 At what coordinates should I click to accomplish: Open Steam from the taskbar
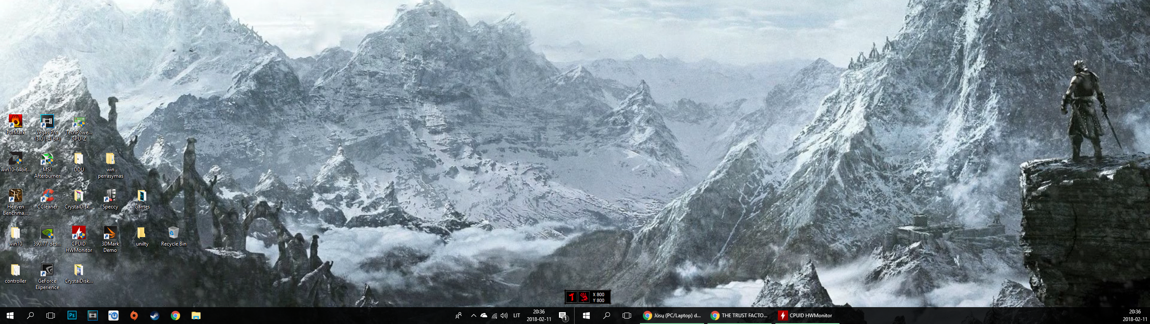(154, 316)
